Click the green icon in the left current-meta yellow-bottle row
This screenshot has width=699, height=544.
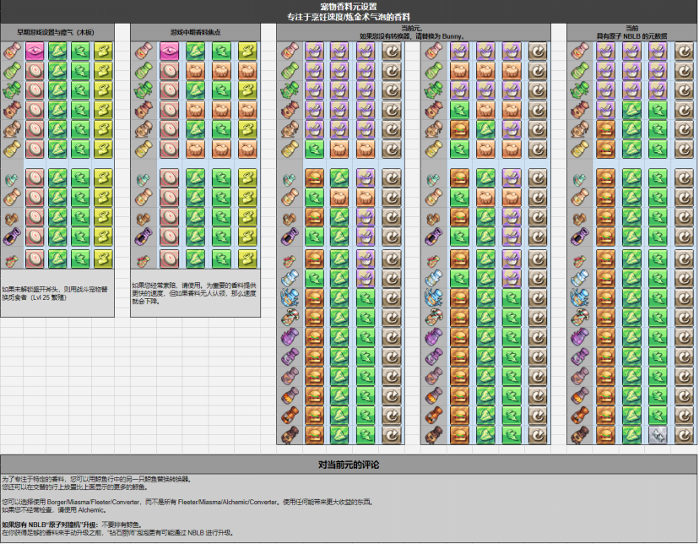tap(314, 150)
